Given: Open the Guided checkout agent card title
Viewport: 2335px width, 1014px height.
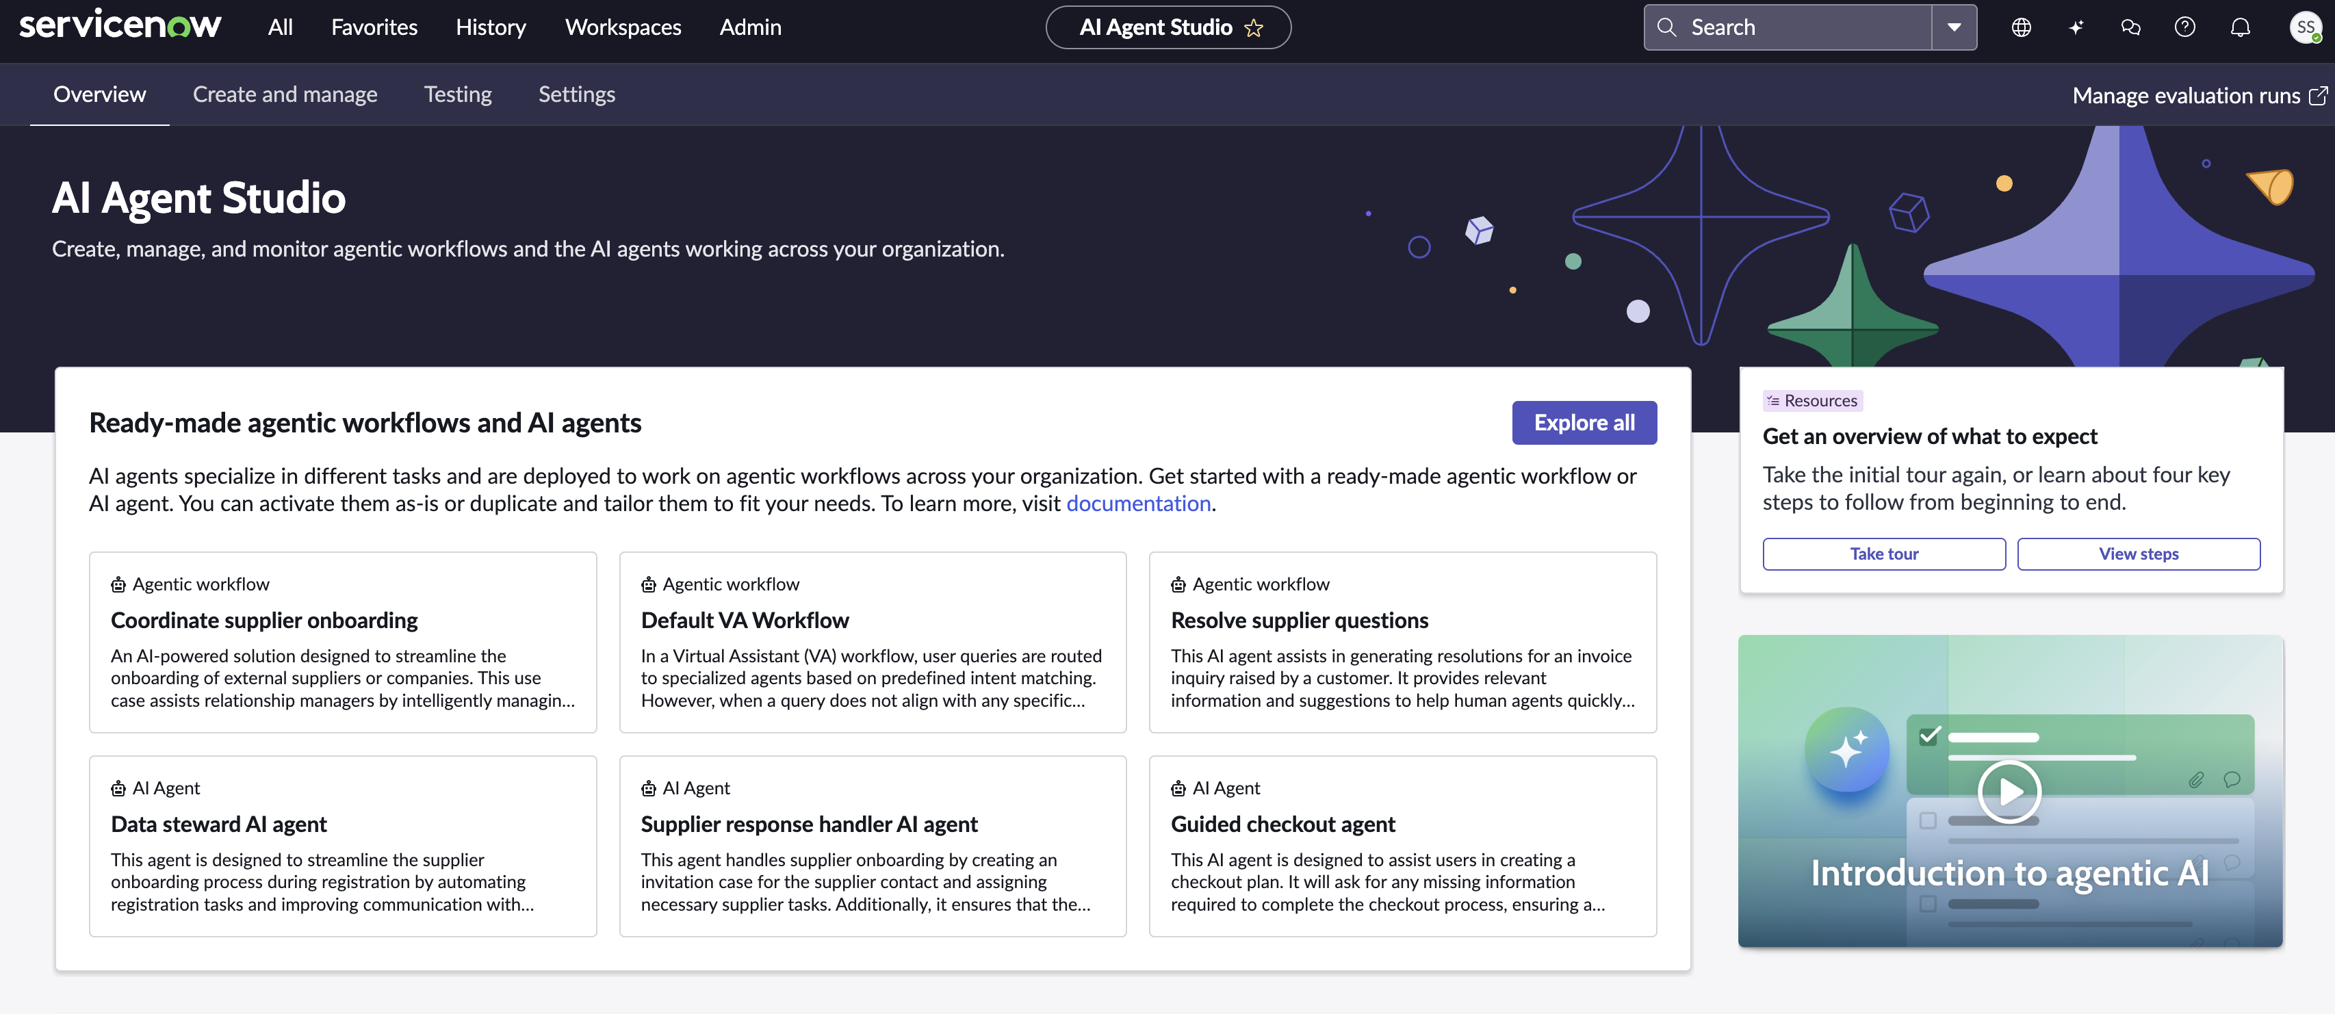Looking at the screenshot, I should 1282,824.
